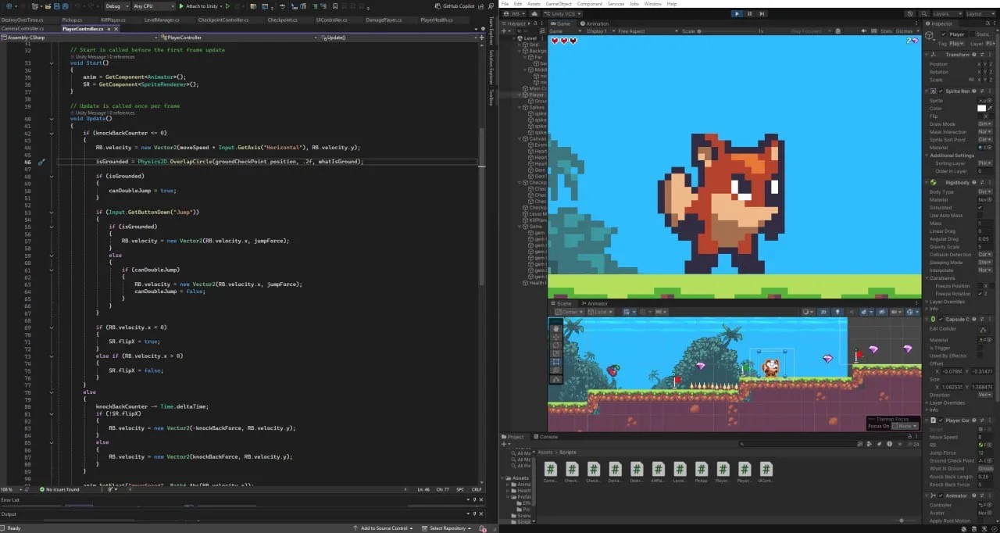Click the Unity Play button

coord(737,13)
